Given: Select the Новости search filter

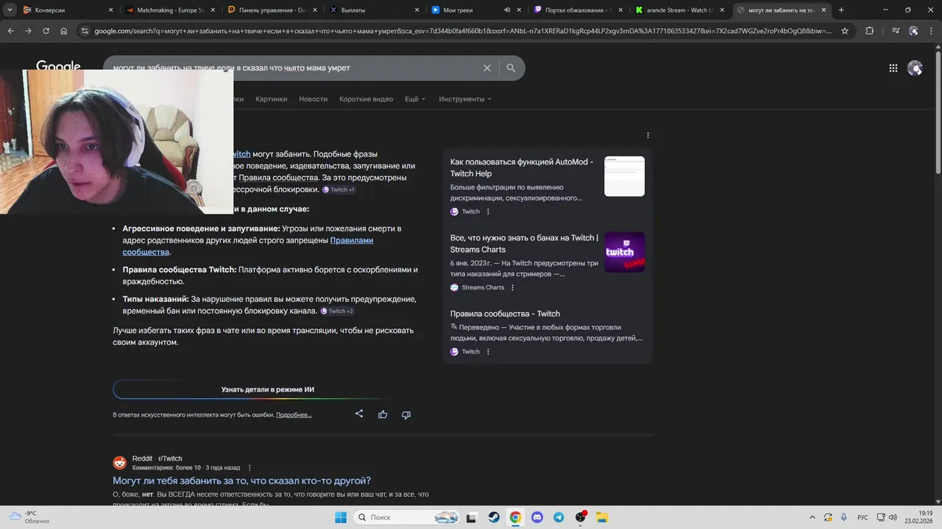Looking at the screenshot, I should [314, 99].
